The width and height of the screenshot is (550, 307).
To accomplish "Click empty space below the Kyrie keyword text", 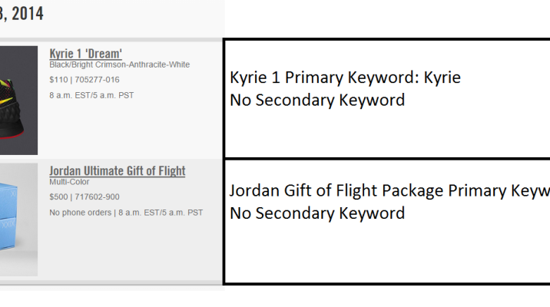I will point(384,134).
